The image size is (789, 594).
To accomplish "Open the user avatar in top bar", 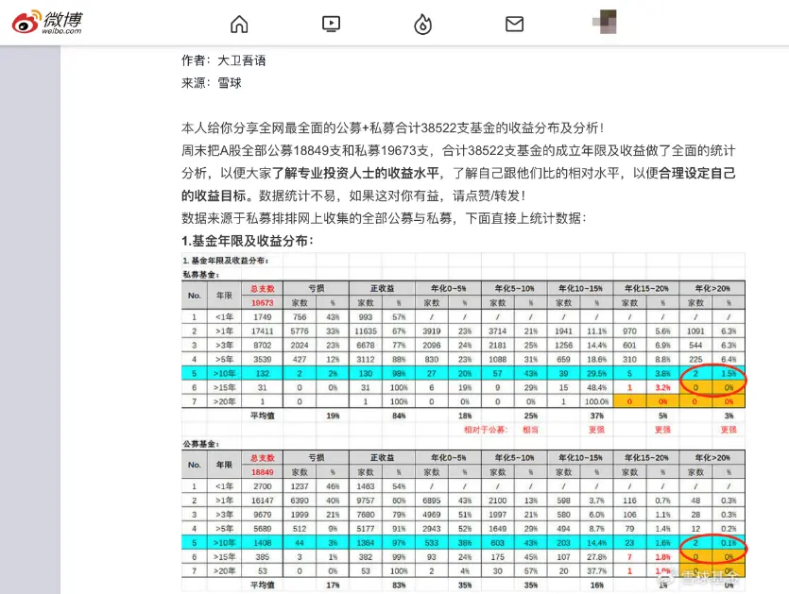I will point(605,23).
